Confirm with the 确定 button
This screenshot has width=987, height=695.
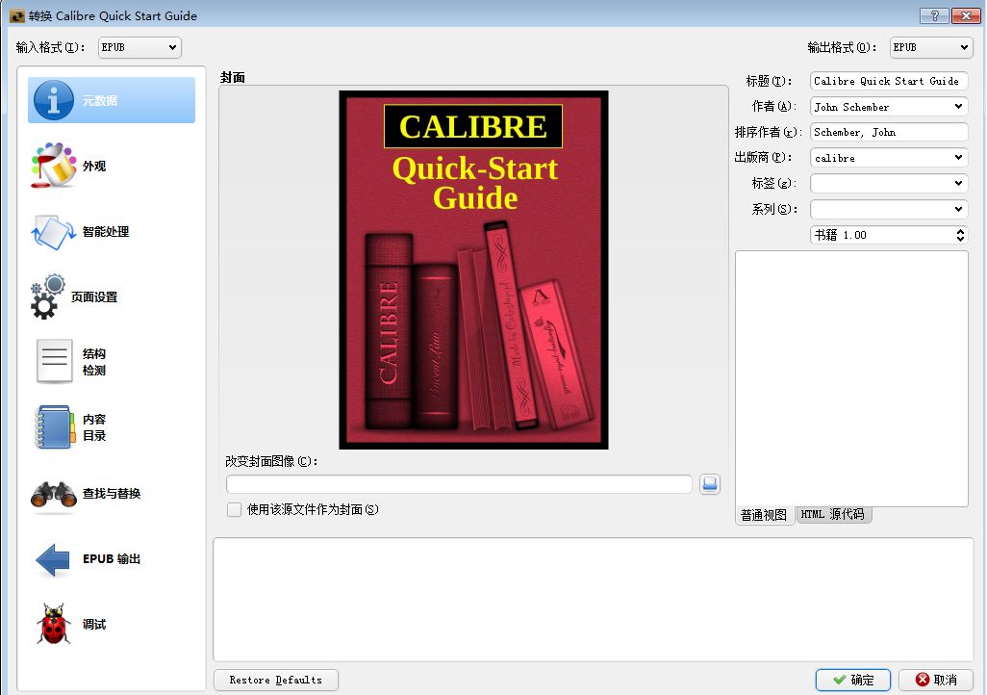click(853, 680)
